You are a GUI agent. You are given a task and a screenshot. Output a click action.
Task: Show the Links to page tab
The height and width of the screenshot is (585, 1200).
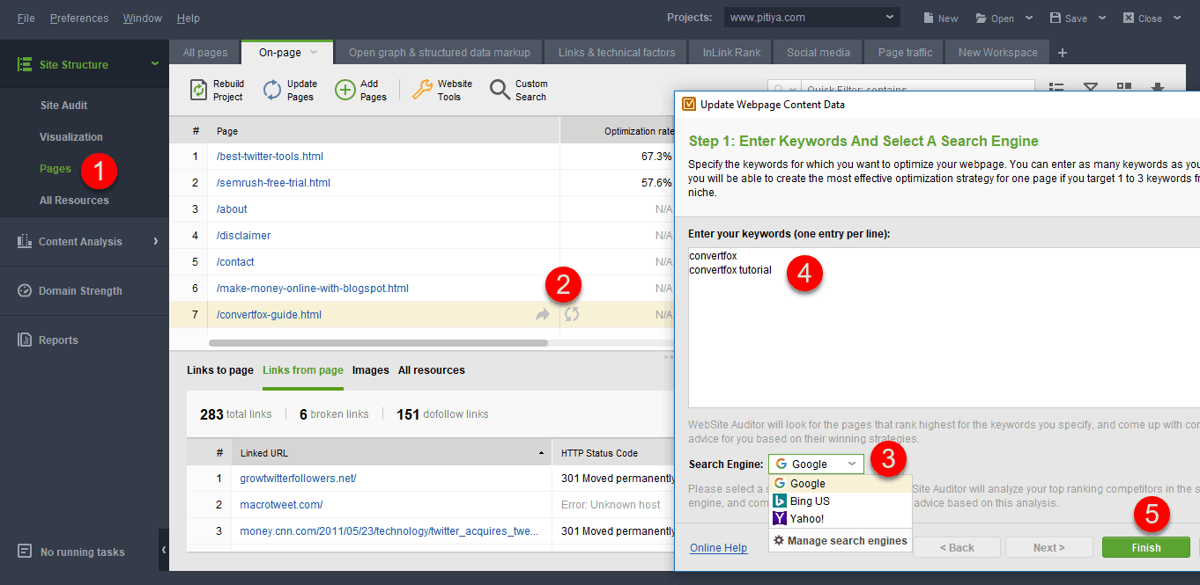pos(220,370)
